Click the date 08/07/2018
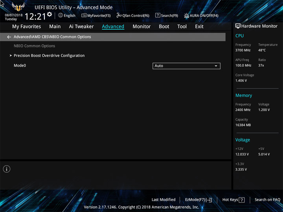 click(x=14, y=15)
